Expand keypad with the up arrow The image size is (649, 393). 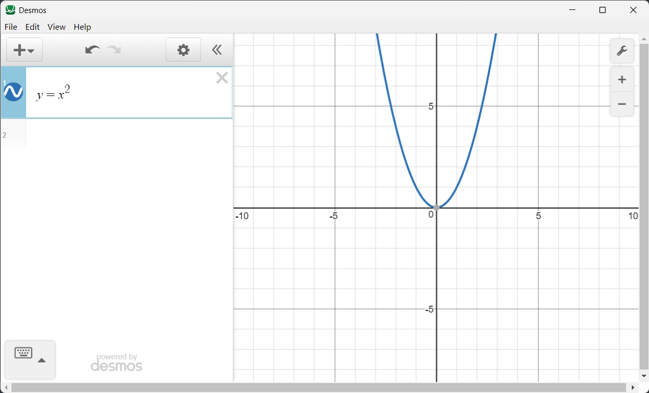click(42, 360)
